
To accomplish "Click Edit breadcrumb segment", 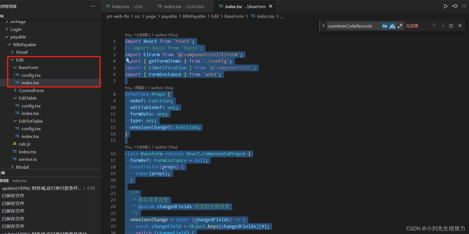I will (x=215, y=16).
